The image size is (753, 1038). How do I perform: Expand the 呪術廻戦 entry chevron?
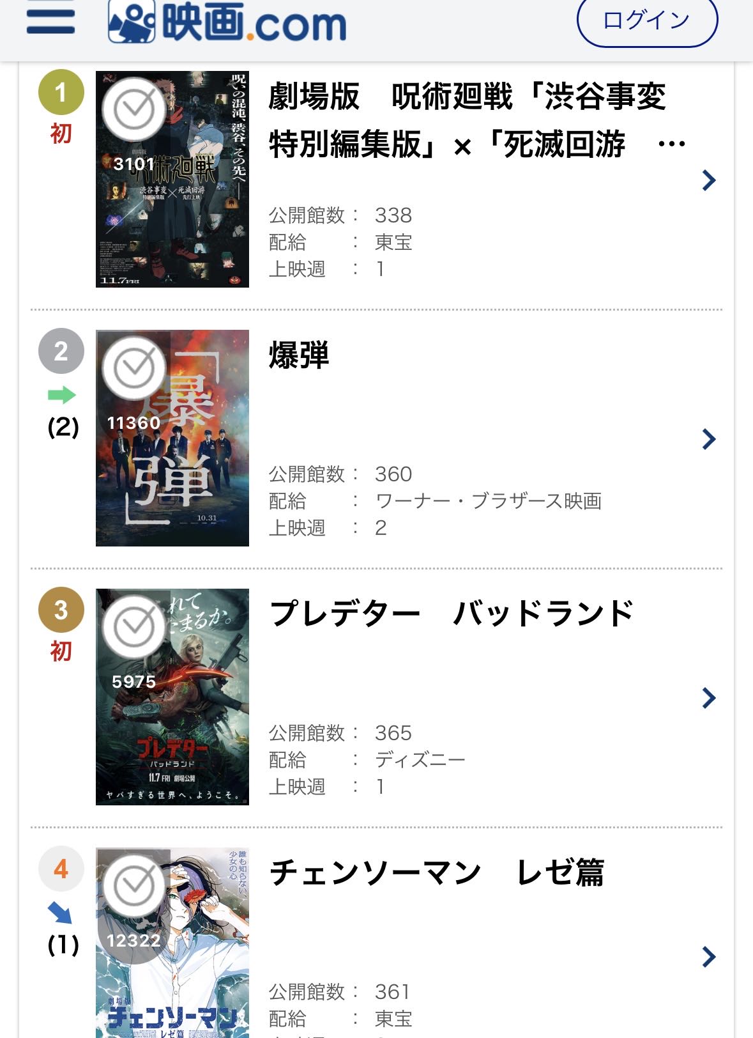pos(708,180)
